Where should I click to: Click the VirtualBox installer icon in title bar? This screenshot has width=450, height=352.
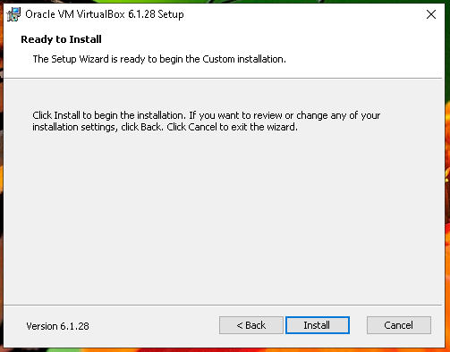click(x=13, y=14)
